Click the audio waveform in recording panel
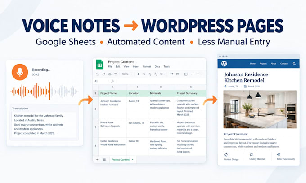 coord(45,91)
